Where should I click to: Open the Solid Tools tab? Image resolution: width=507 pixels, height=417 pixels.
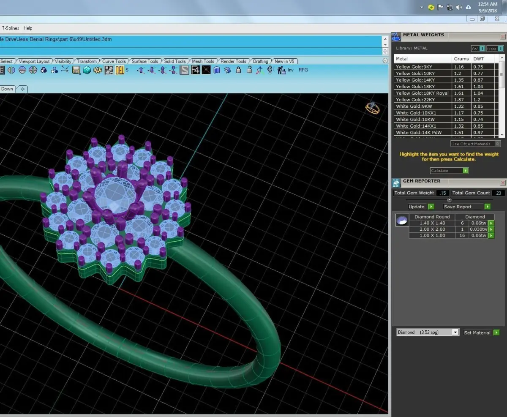[x=175, y=61]
